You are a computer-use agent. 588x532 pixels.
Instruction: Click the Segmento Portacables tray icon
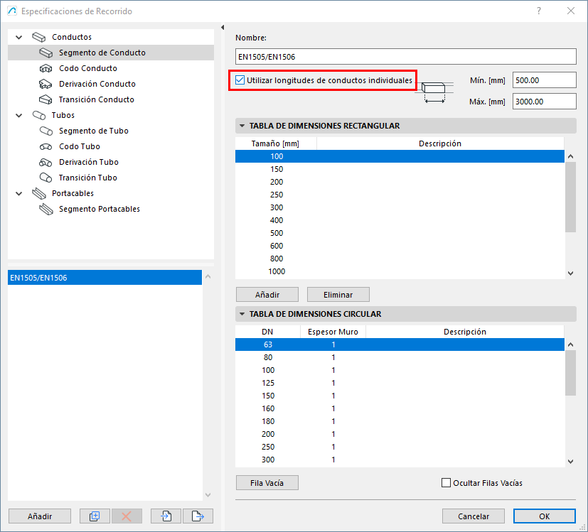pyautogui.click(x=46, y=209)
